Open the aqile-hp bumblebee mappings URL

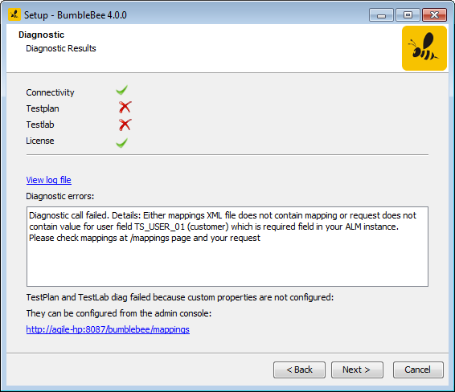[108, 329]
